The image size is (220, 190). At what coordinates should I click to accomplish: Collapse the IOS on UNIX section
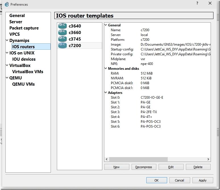[x=7, y=53]
